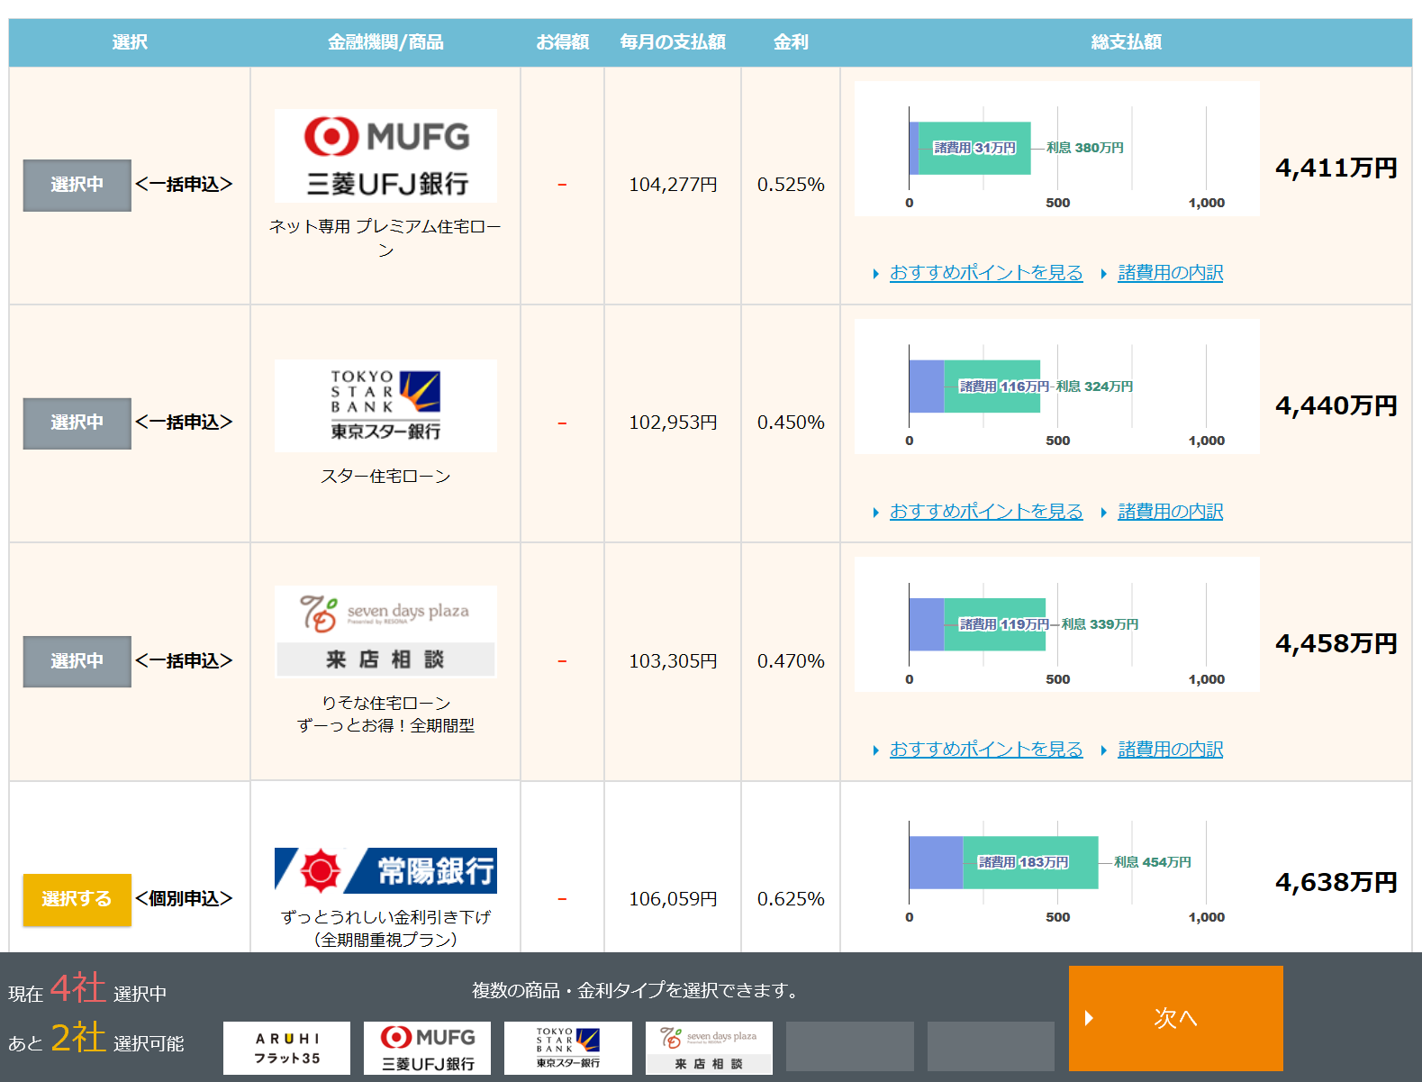1422x1082 pixels.
Task: Click the 毎月の支払額 column header
Action: point(673,42)
